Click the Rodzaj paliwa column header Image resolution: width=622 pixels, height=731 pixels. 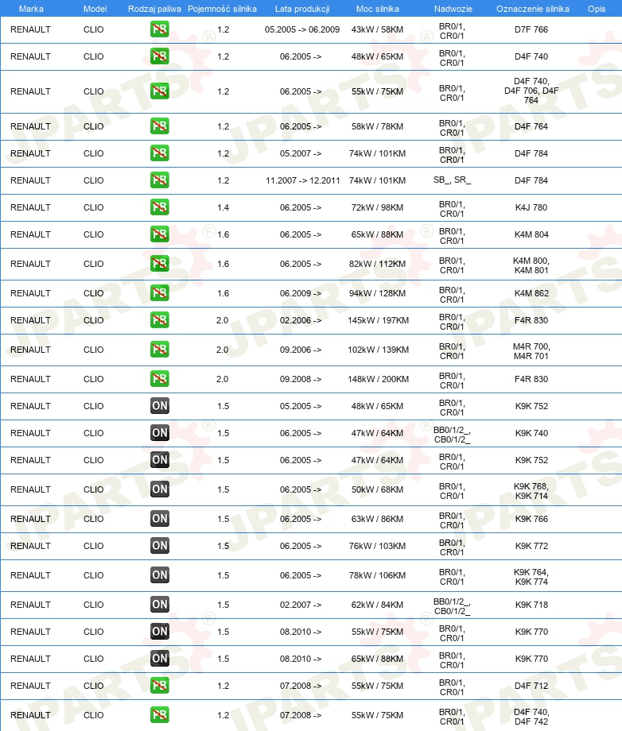[154, 9]
